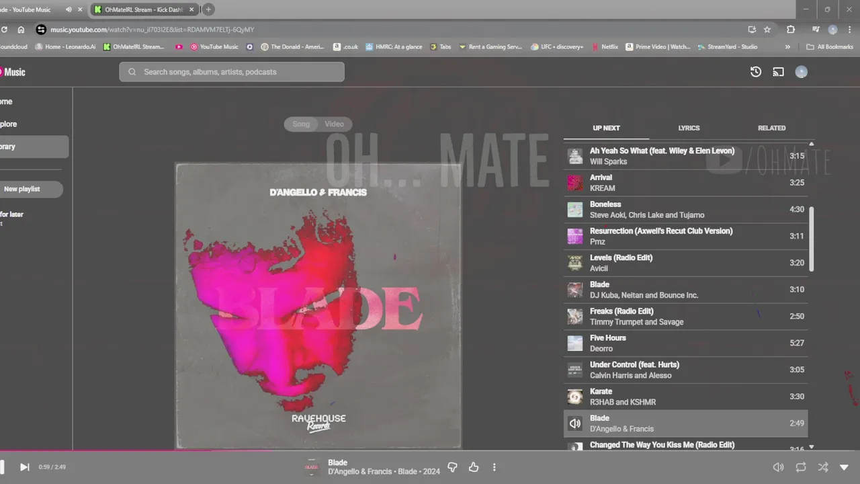Mute the YouTube Music browser tab
Image resolution: width=860 pixels, height=484 pixels.
tap(69, 9)
